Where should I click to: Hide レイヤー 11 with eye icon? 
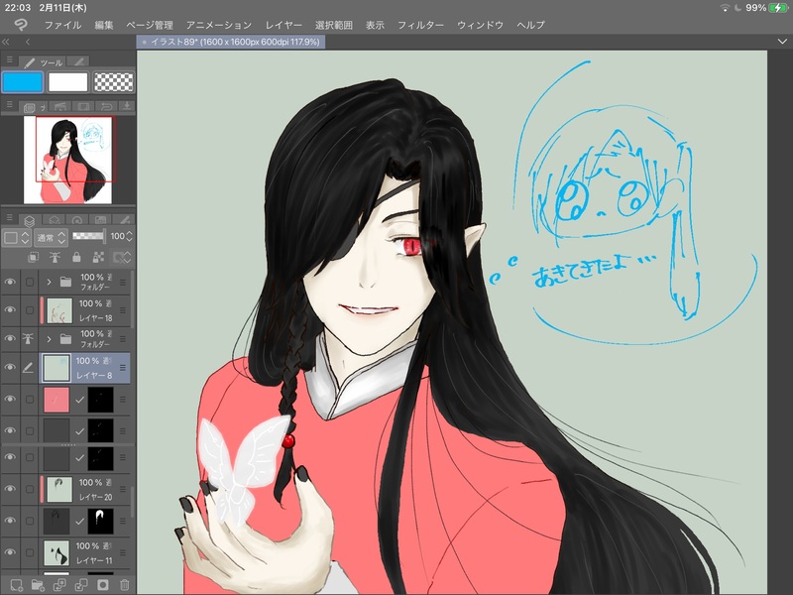10,552
